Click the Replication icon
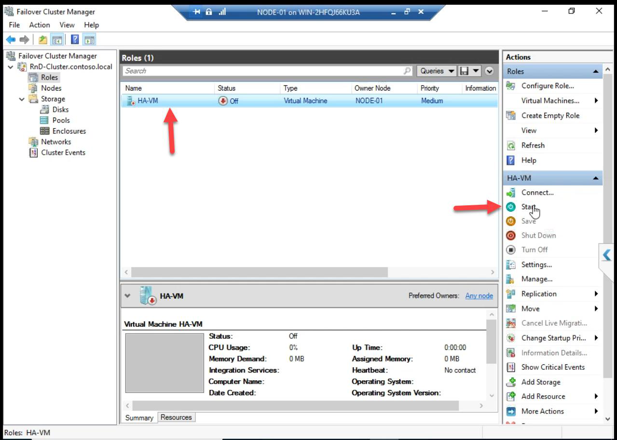The height and width of the screenshot is (440, 617). (x=511, y=294)
